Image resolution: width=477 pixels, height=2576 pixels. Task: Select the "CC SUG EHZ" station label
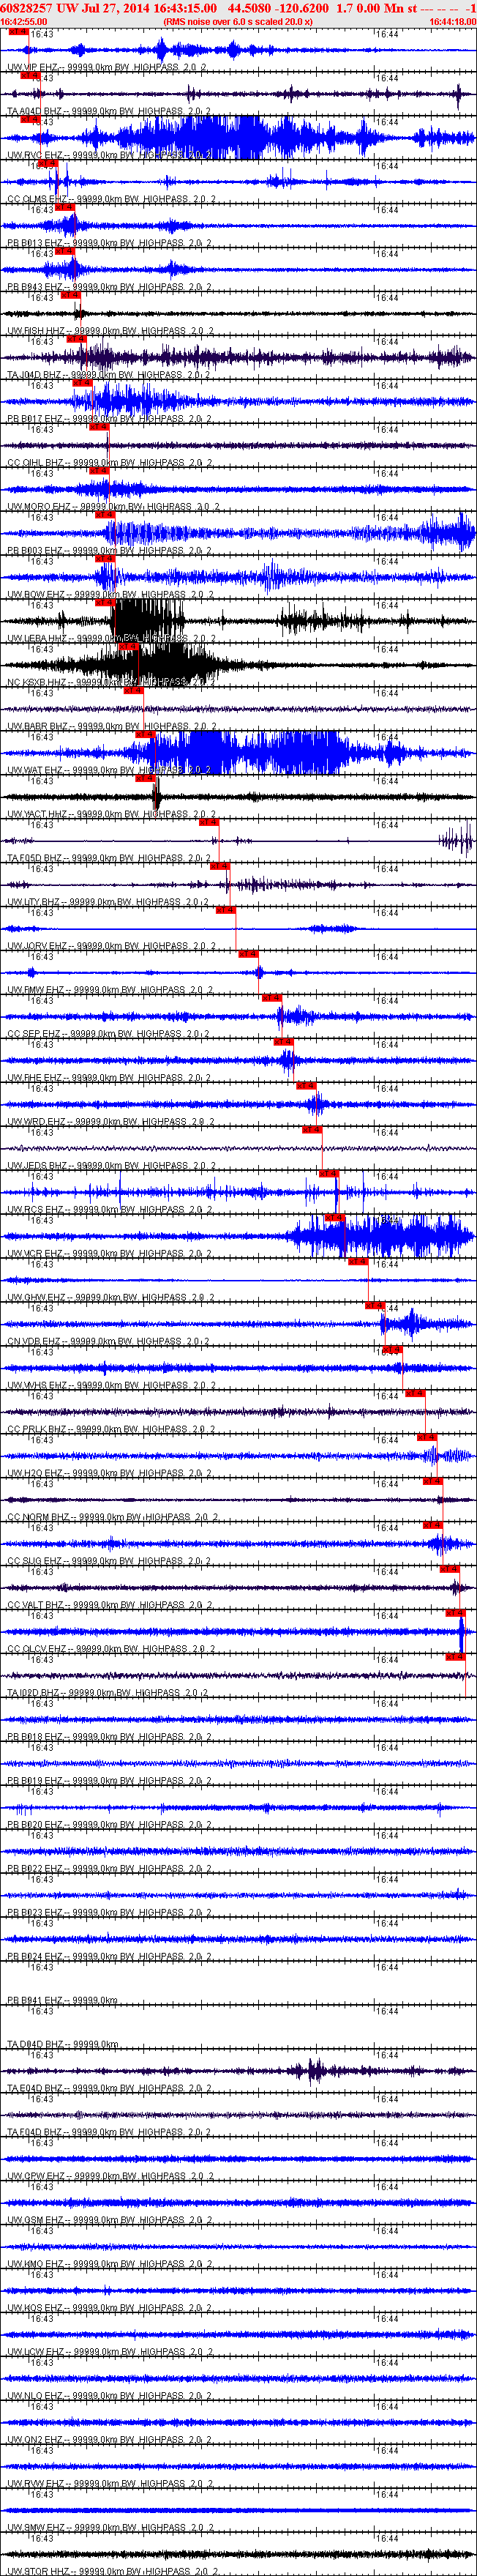coord(35,1561)
